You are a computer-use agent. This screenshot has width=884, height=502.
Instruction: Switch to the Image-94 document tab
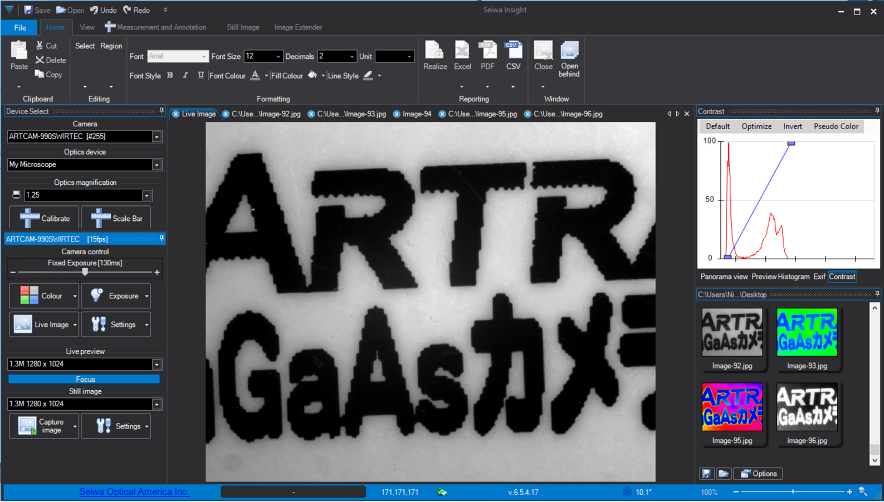pos(417,114)
